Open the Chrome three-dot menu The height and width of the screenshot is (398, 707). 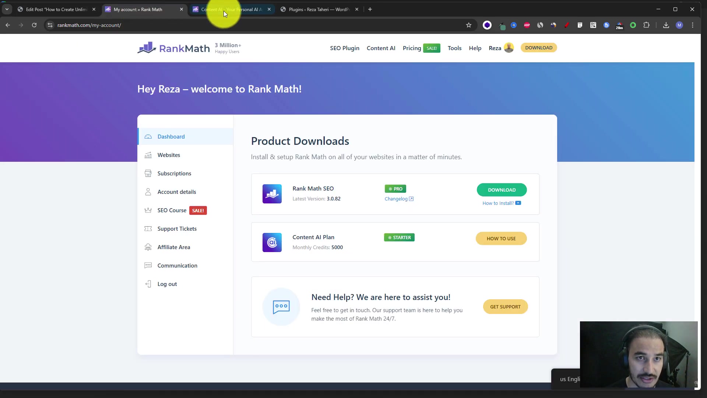(x=693, y=25)
